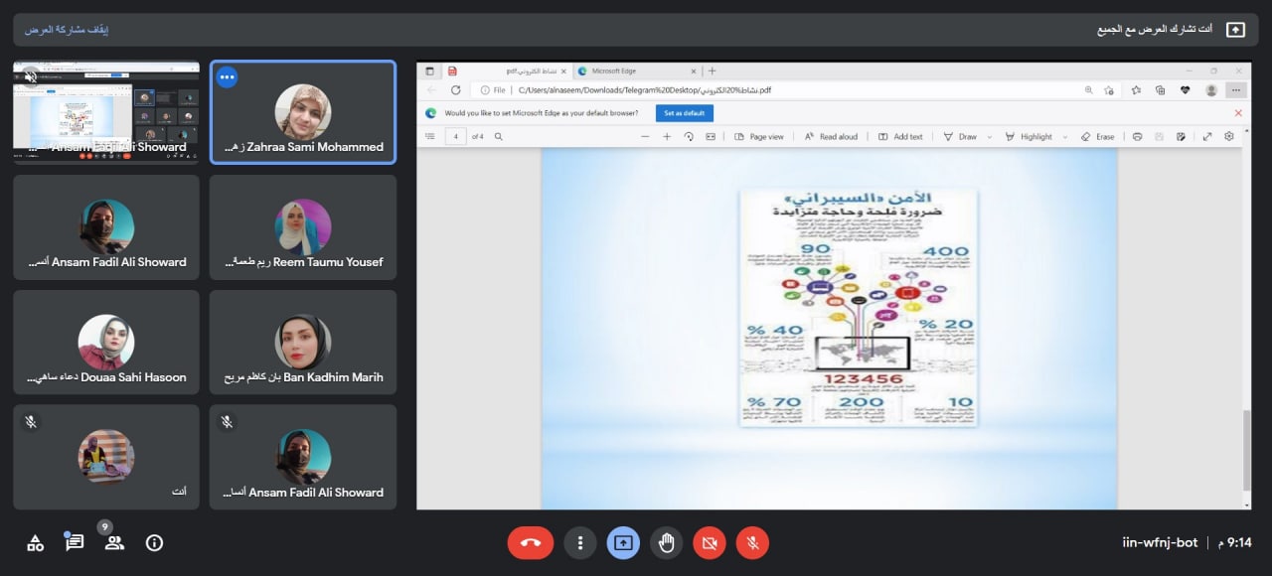Open the Activities shapes icon
The image size is (1272, 576).
pos(35,542)
